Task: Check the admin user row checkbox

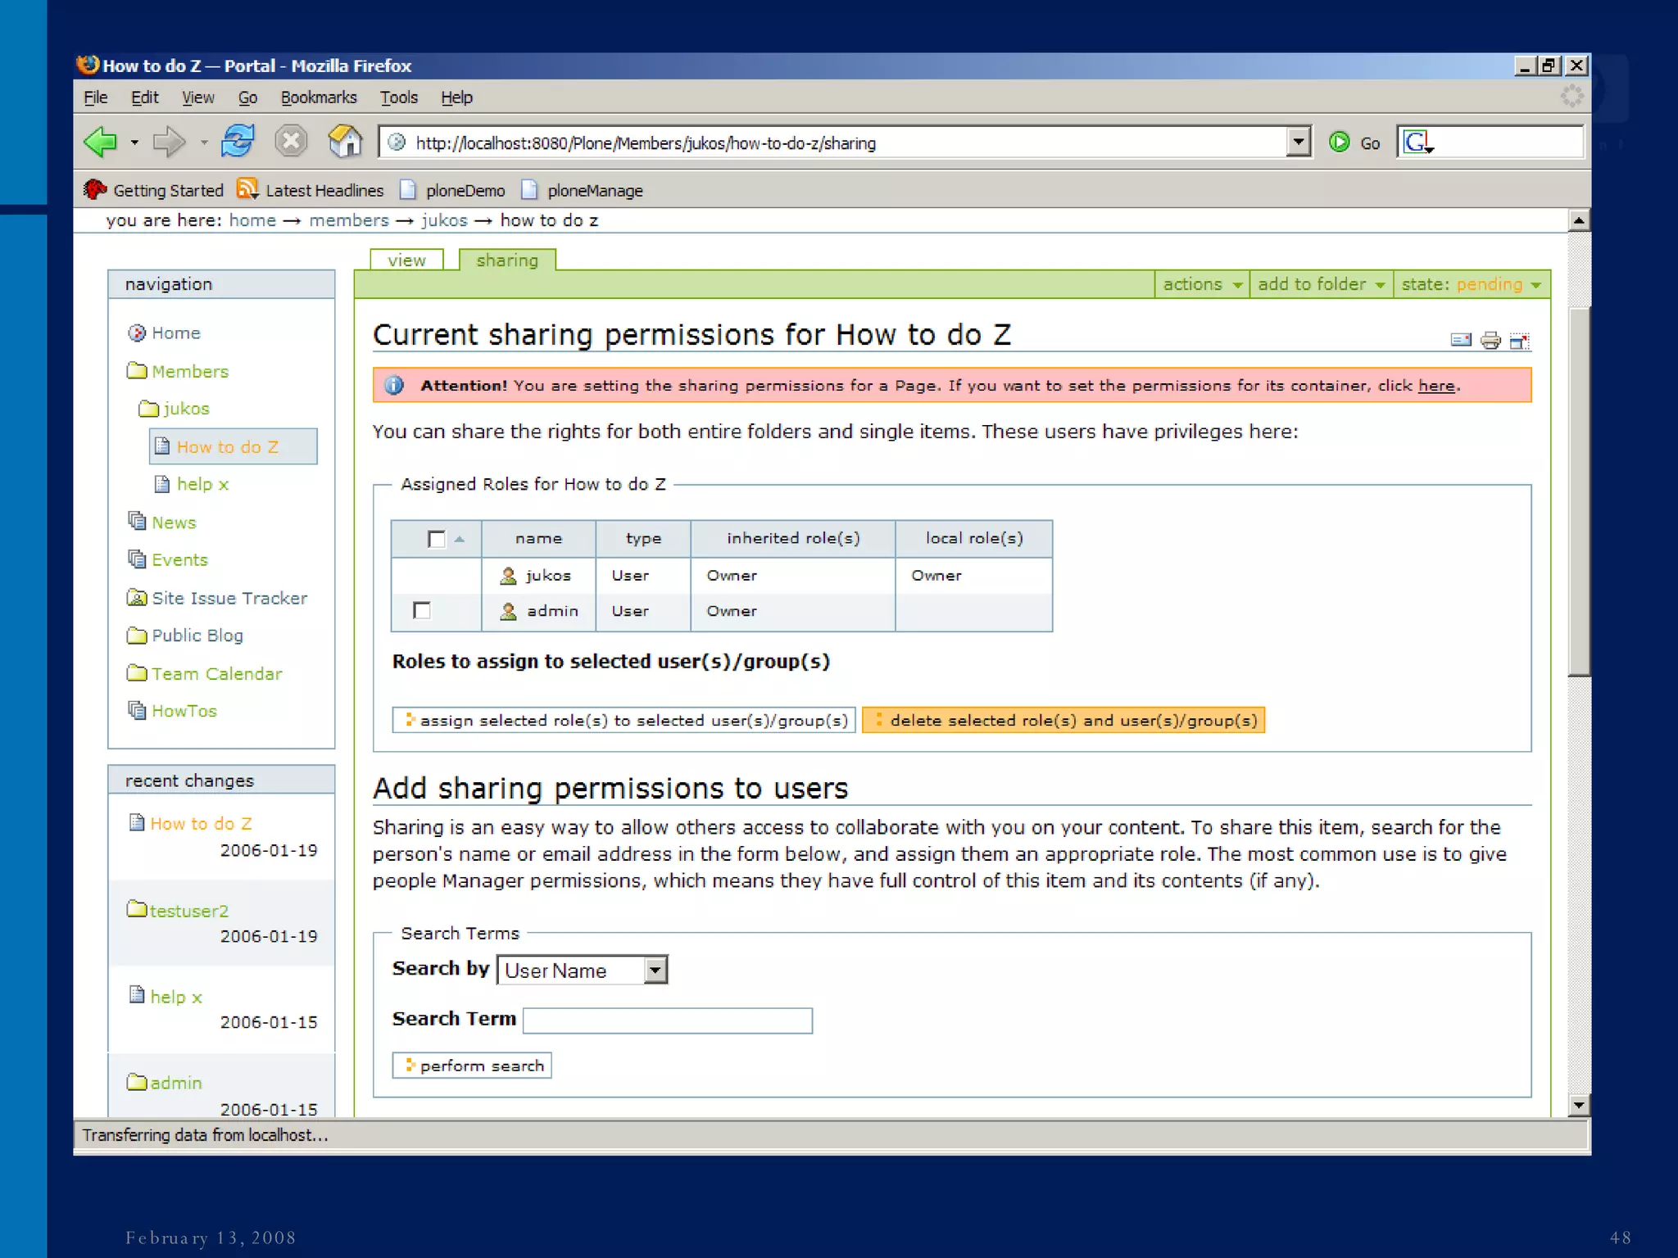Action: 422,610
